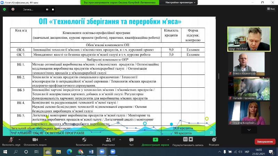Expand audio options arrow beside microphone
Screen dimensions: 278x156
pyautogui.click(x=19, y=140)
